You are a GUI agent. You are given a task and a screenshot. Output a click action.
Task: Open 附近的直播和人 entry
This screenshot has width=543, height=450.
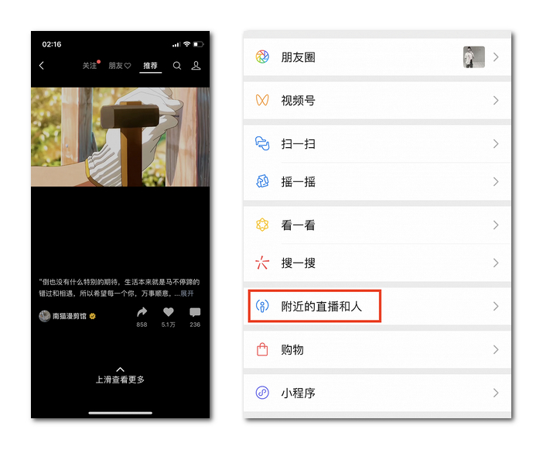(377, 306)
